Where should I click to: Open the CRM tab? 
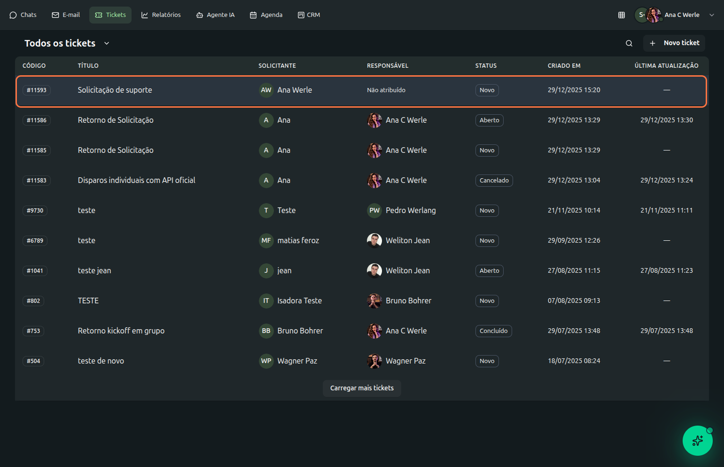309,15
